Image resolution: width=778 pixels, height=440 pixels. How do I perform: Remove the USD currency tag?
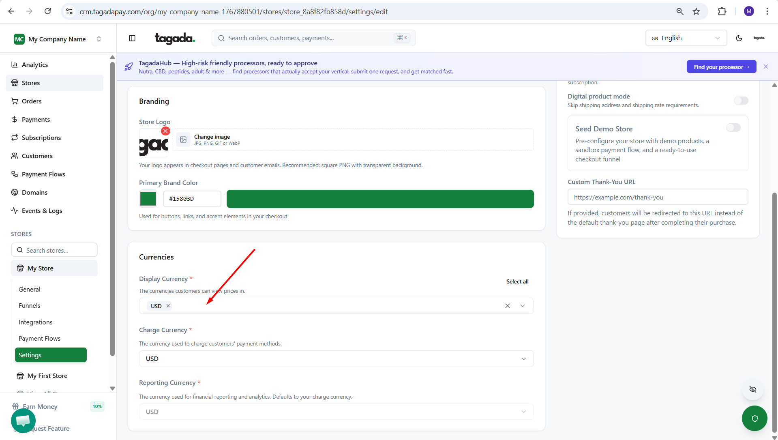[x=168, y=306]
